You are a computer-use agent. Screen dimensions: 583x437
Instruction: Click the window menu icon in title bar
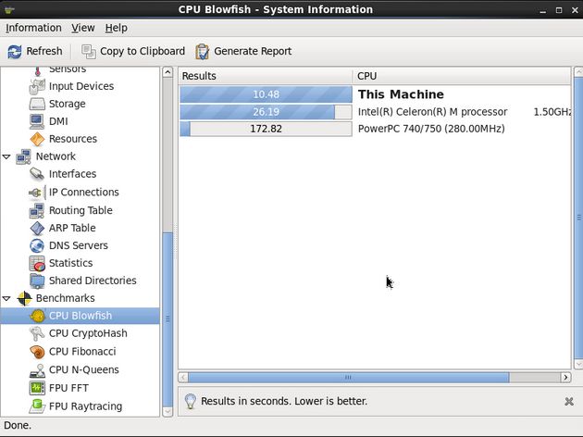[x=9, y=9]
